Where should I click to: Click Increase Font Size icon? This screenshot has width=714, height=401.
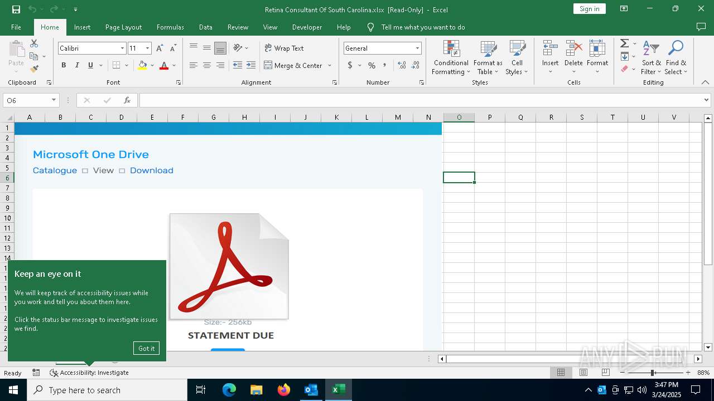click(160, 48)
